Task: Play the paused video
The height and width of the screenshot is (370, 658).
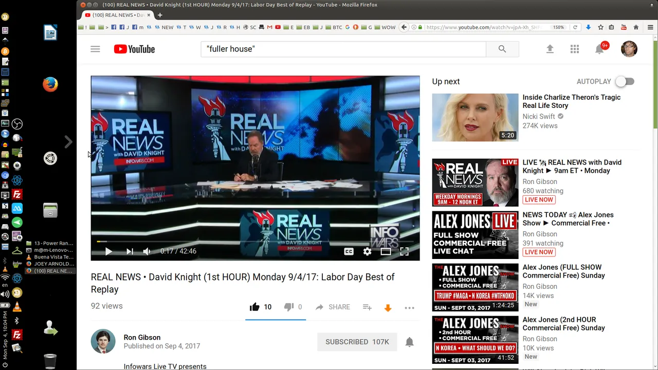Action: pyautogui.click(x=108, y=251)
